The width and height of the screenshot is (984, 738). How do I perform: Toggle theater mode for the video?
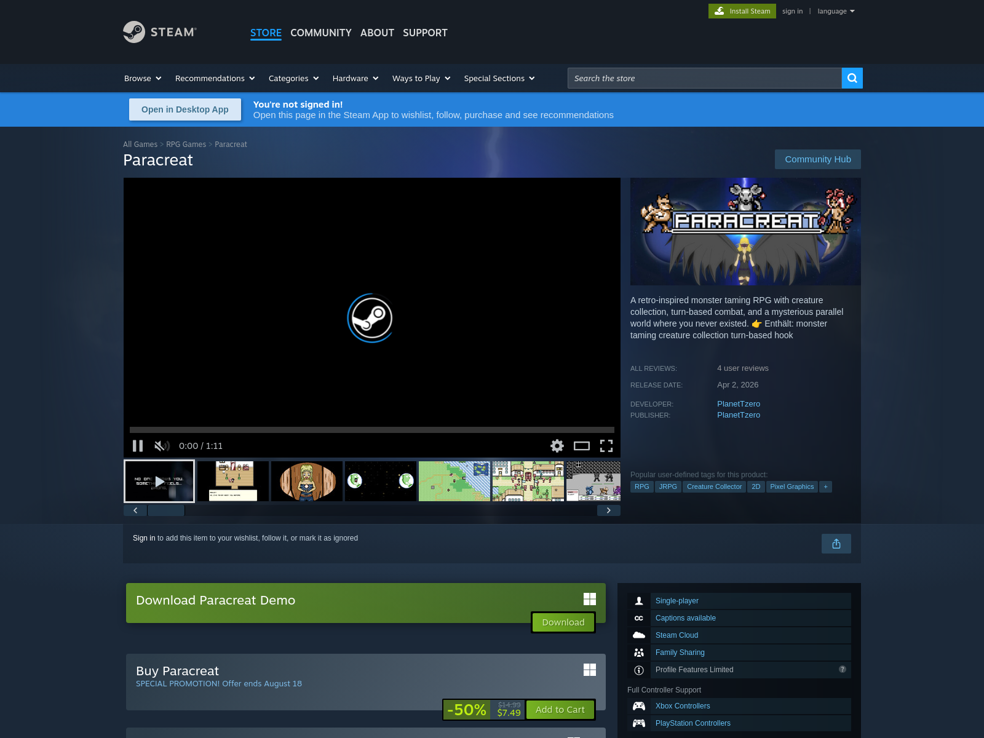582,446
